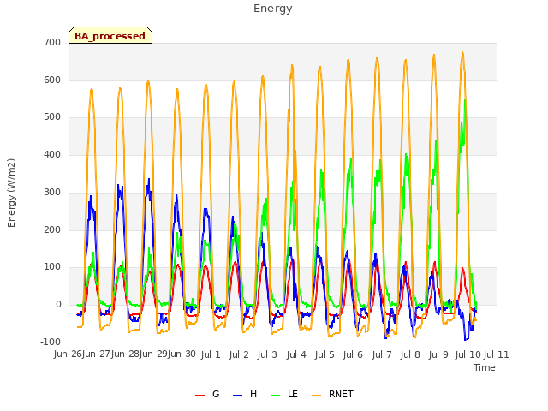548x411 pixels.
Task: Toggle the H series legend entry
Action: point(245,394)
